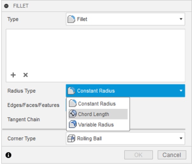The width and height of the screenshot is (192, 164).
Task: Click the Rolling Ball corner icon
Action: (72, 139)
